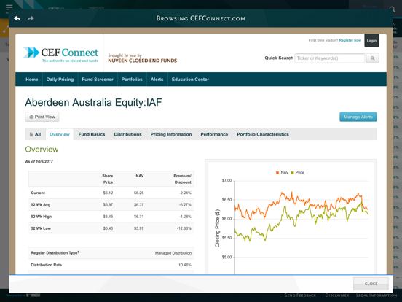
Task: Click the Nuveen Closed-End Funds sponsor text
Action: point(142,61)
